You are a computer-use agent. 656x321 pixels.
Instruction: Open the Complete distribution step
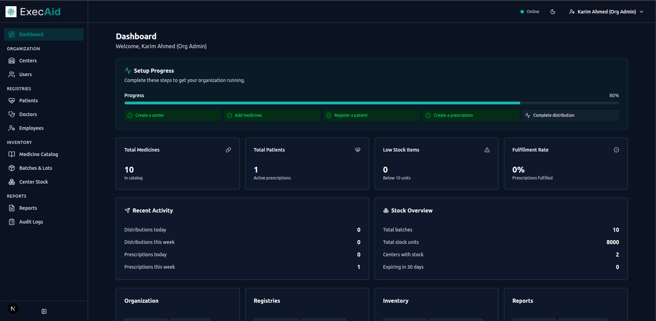pyautogui.click(x=571, y=115)
